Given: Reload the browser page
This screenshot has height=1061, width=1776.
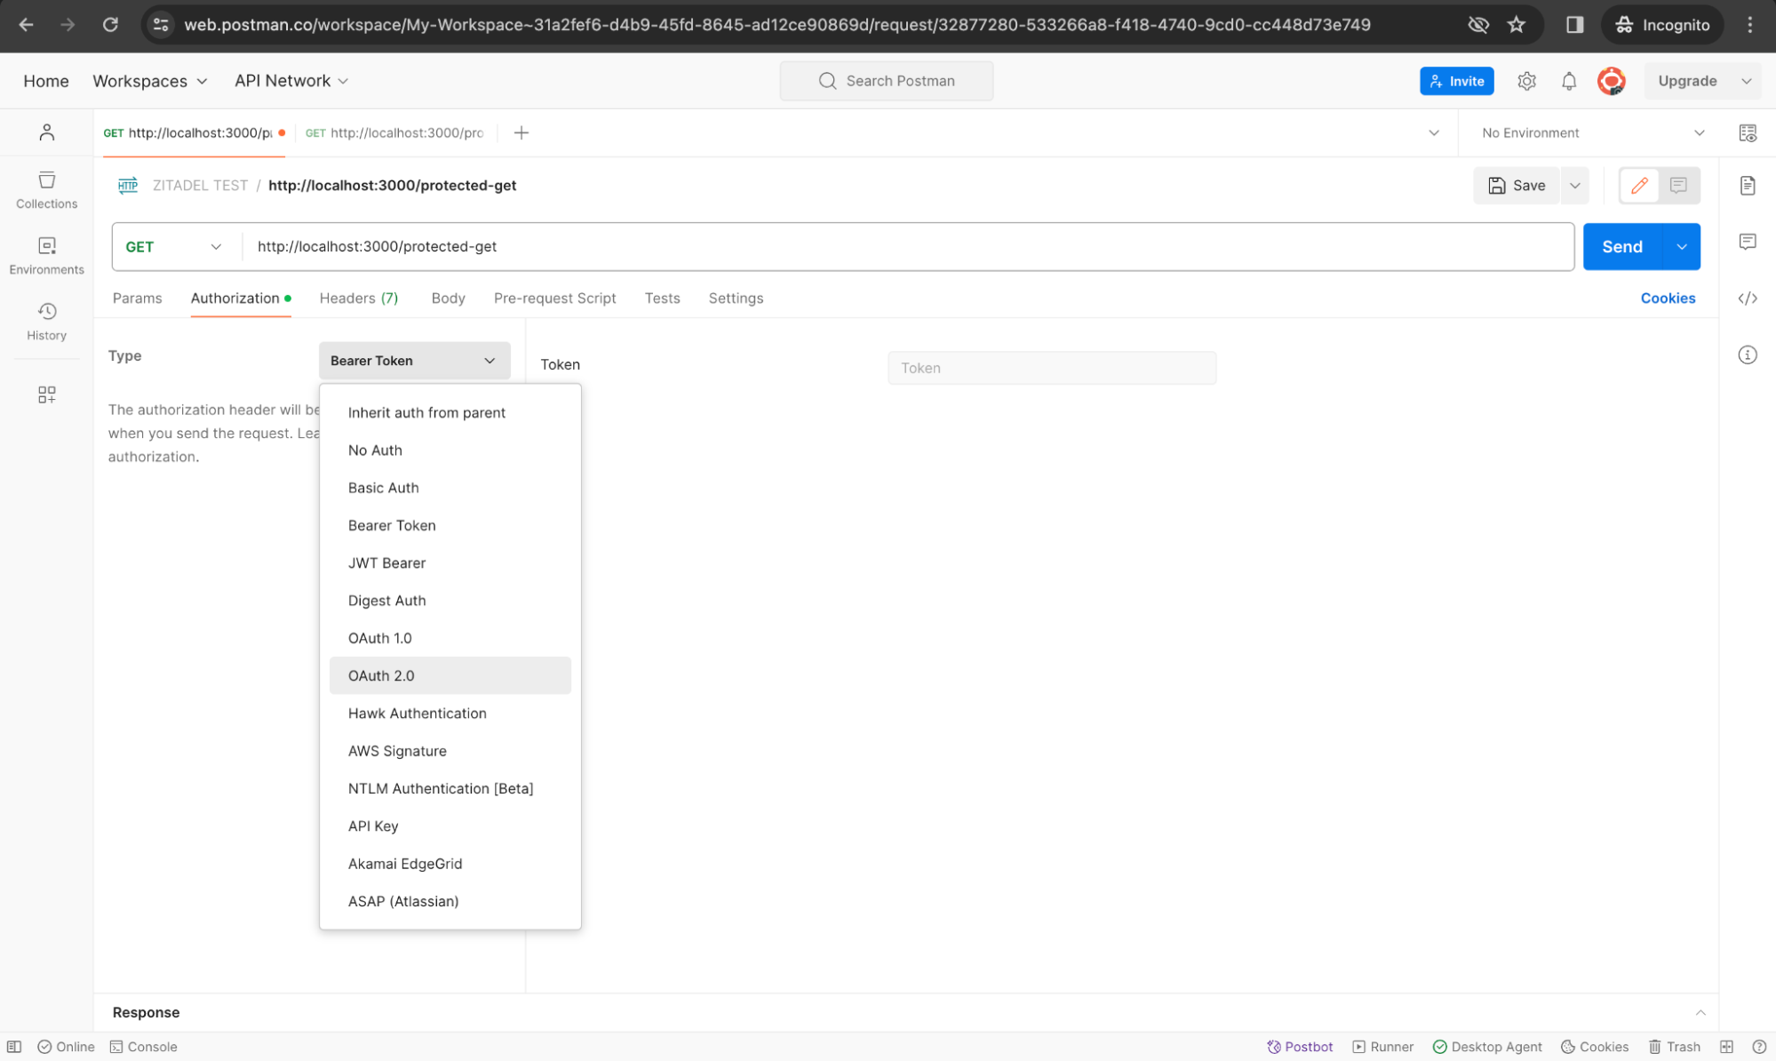Looking at the screenshot, I should click(x=110, y=25).
